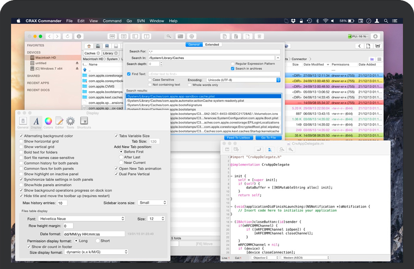
Task: Click the save icon in code editor toolbar
Action: pos(227,149)
